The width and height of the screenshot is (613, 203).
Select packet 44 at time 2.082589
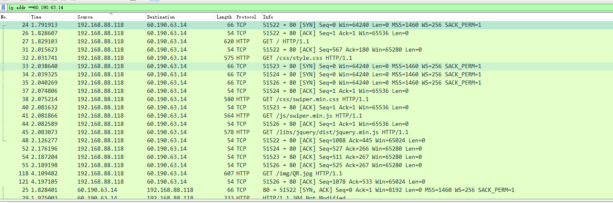point(306,124)
